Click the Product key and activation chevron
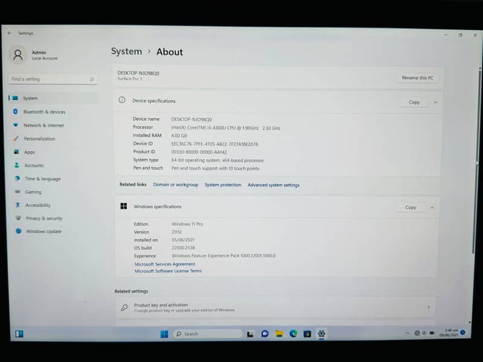This screenshot has width=483, height=362. pyautogui.click(x=428, y=307)
